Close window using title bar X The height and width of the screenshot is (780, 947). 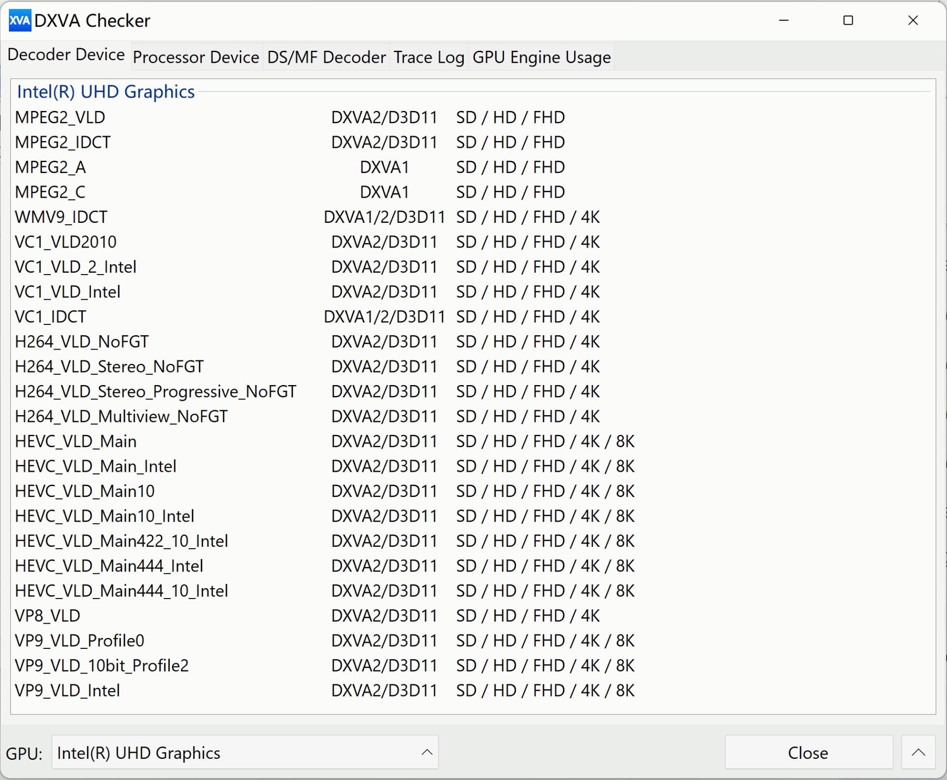click(913, 21)
